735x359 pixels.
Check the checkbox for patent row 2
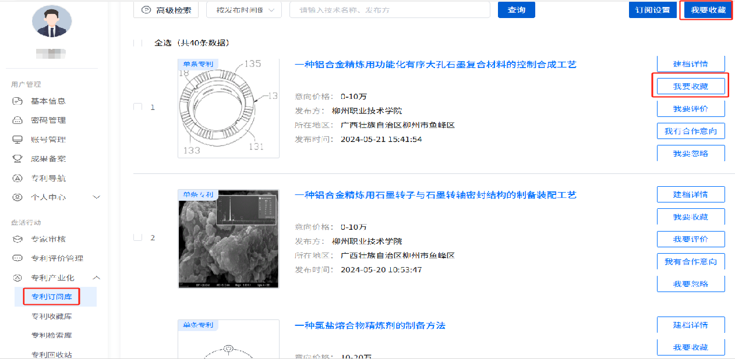coord(137,237)
